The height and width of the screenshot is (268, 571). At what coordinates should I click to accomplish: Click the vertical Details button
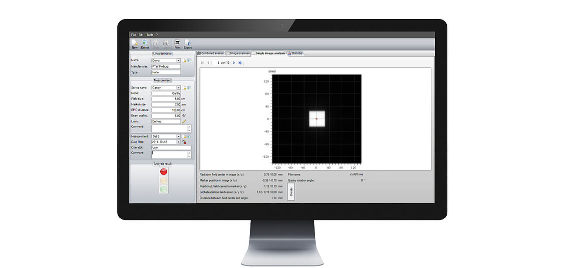(291, 191)
